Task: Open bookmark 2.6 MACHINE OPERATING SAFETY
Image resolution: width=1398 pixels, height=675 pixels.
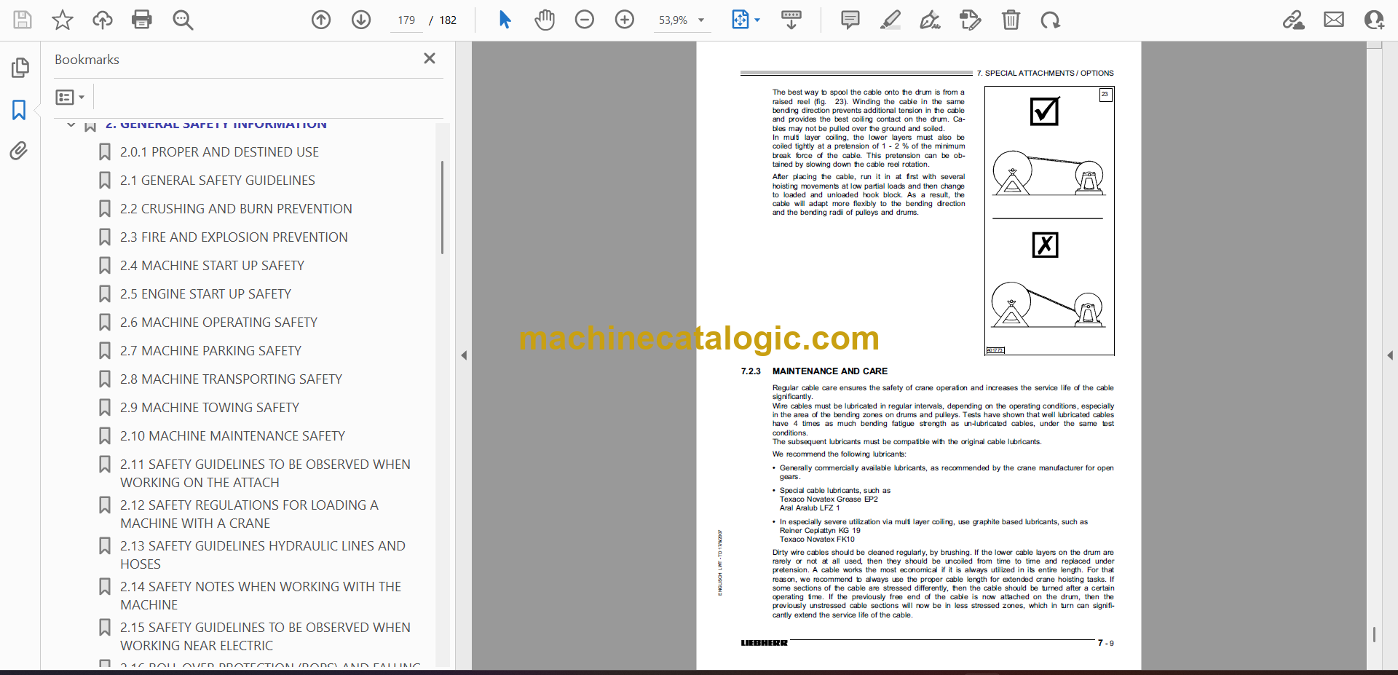Action: [218, 323]
